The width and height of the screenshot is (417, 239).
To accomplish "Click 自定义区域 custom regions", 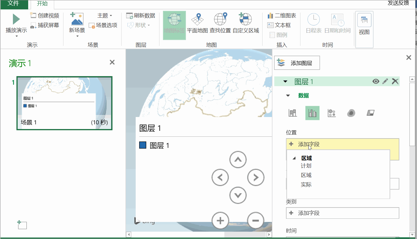I will 246,24.
